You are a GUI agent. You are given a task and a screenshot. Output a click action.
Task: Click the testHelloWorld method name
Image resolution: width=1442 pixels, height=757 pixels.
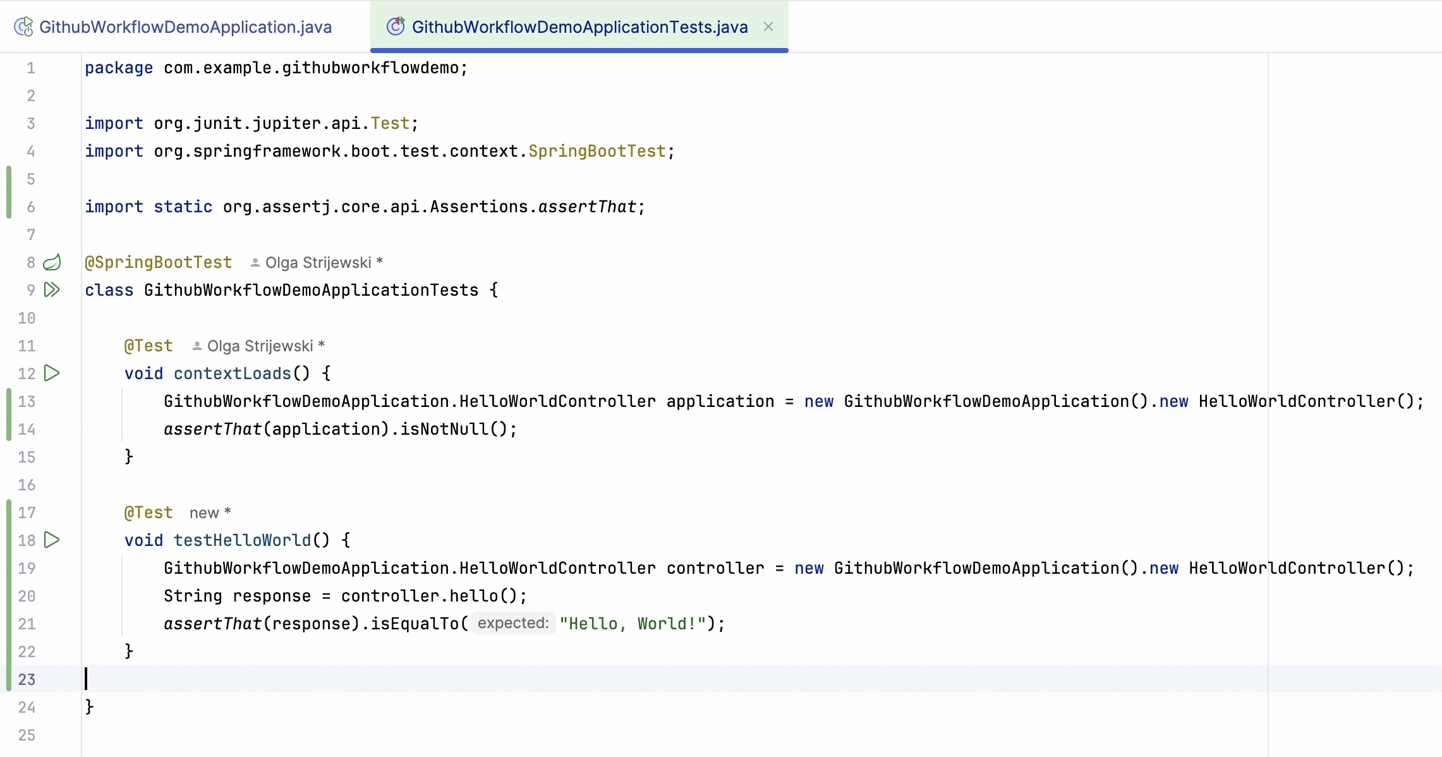coord(242,540)
